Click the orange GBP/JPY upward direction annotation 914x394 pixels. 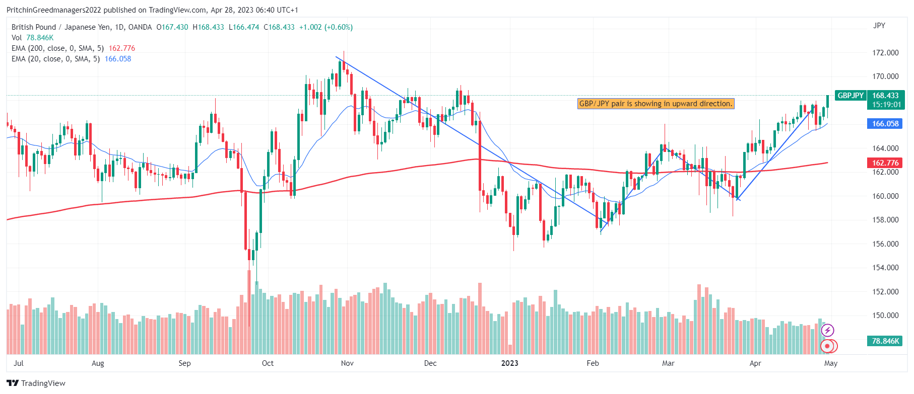click(656, 104)
